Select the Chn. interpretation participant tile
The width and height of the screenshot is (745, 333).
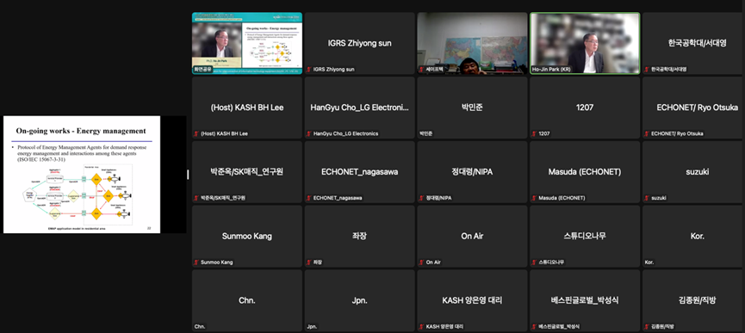tap(247, 301)
